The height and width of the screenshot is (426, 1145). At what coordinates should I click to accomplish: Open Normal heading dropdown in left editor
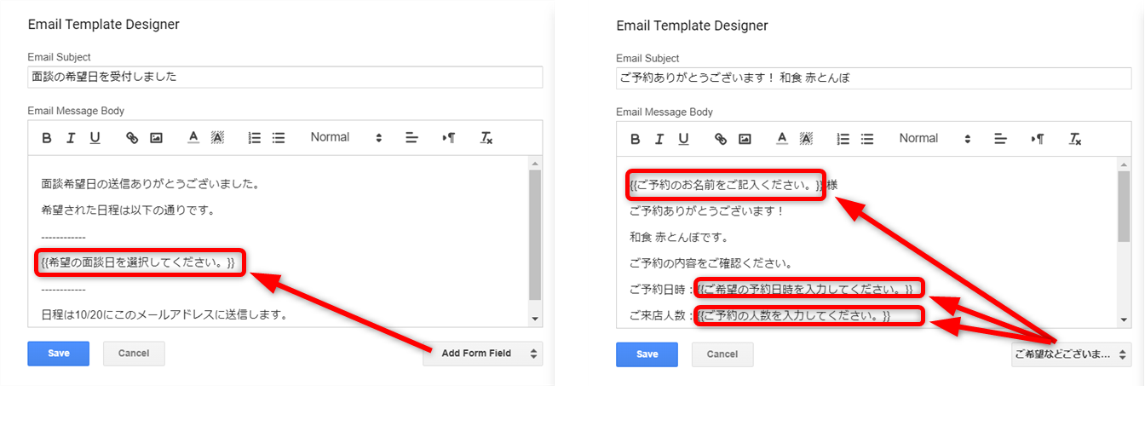[346, 138]
